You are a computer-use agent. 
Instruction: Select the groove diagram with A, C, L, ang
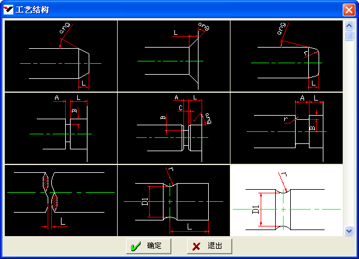pos(174,128)
